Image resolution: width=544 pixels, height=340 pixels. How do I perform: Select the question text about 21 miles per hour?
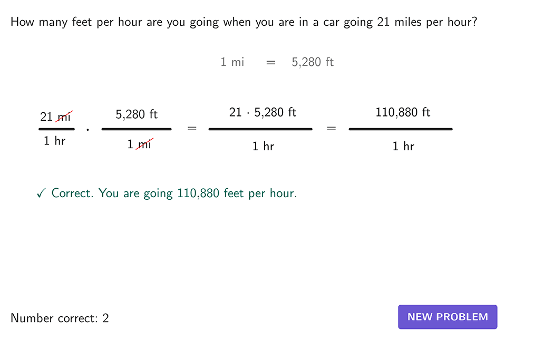244,23
